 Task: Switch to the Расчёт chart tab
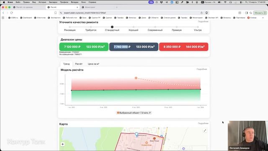[x=79, y=64]
